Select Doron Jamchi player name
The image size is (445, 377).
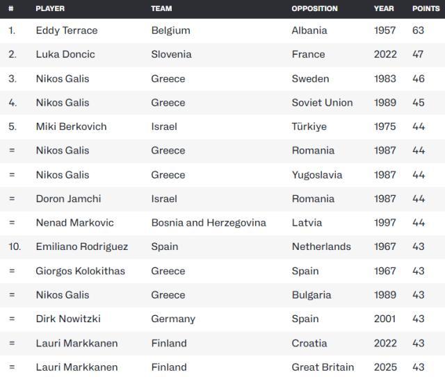[68, 199]
